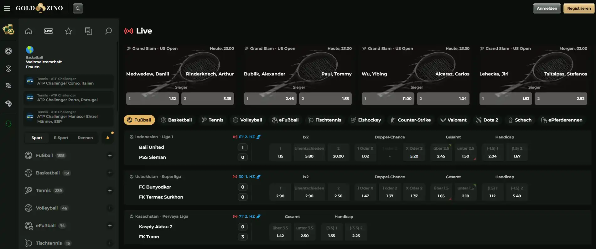
Task: Click the globe icon for Basketball Weltmeisterschaft Frauen
Action: (x=30, y=50)
